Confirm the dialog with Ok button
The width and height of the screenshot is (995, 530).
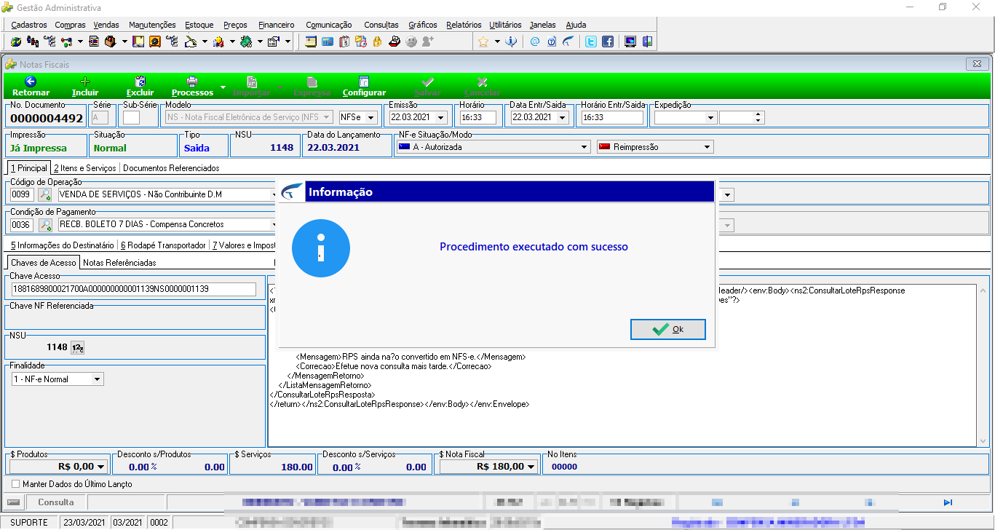coord(667,329)
